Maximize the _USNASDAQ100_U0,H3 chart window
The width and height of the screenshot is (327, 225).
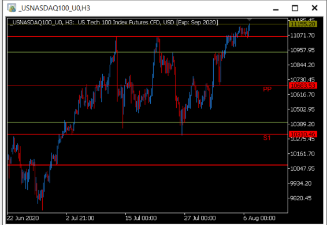click(x=295, y=8)
